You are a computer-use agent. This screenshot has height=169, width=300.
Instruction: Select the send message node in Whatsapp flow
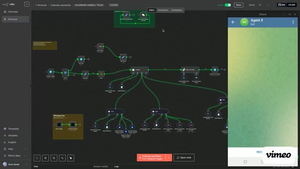click(73, 125)
